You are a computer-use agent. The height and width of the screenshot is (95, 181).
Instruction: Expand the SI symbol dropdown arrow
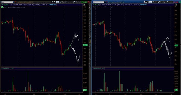[x=105, y=2]
